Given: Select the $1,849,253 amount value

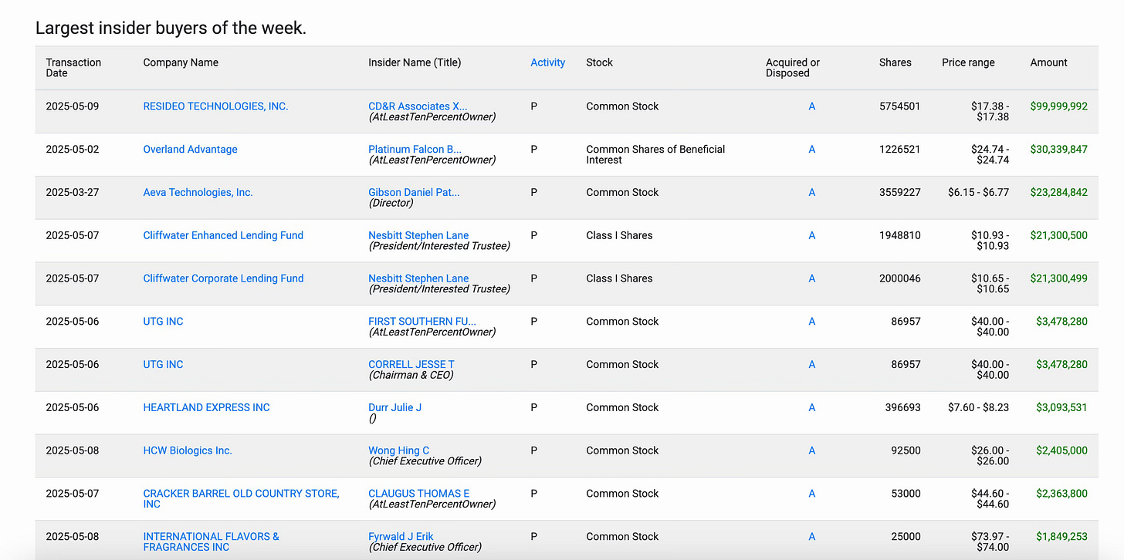Looking at the screenshot, I should [x=1061, y=537].
